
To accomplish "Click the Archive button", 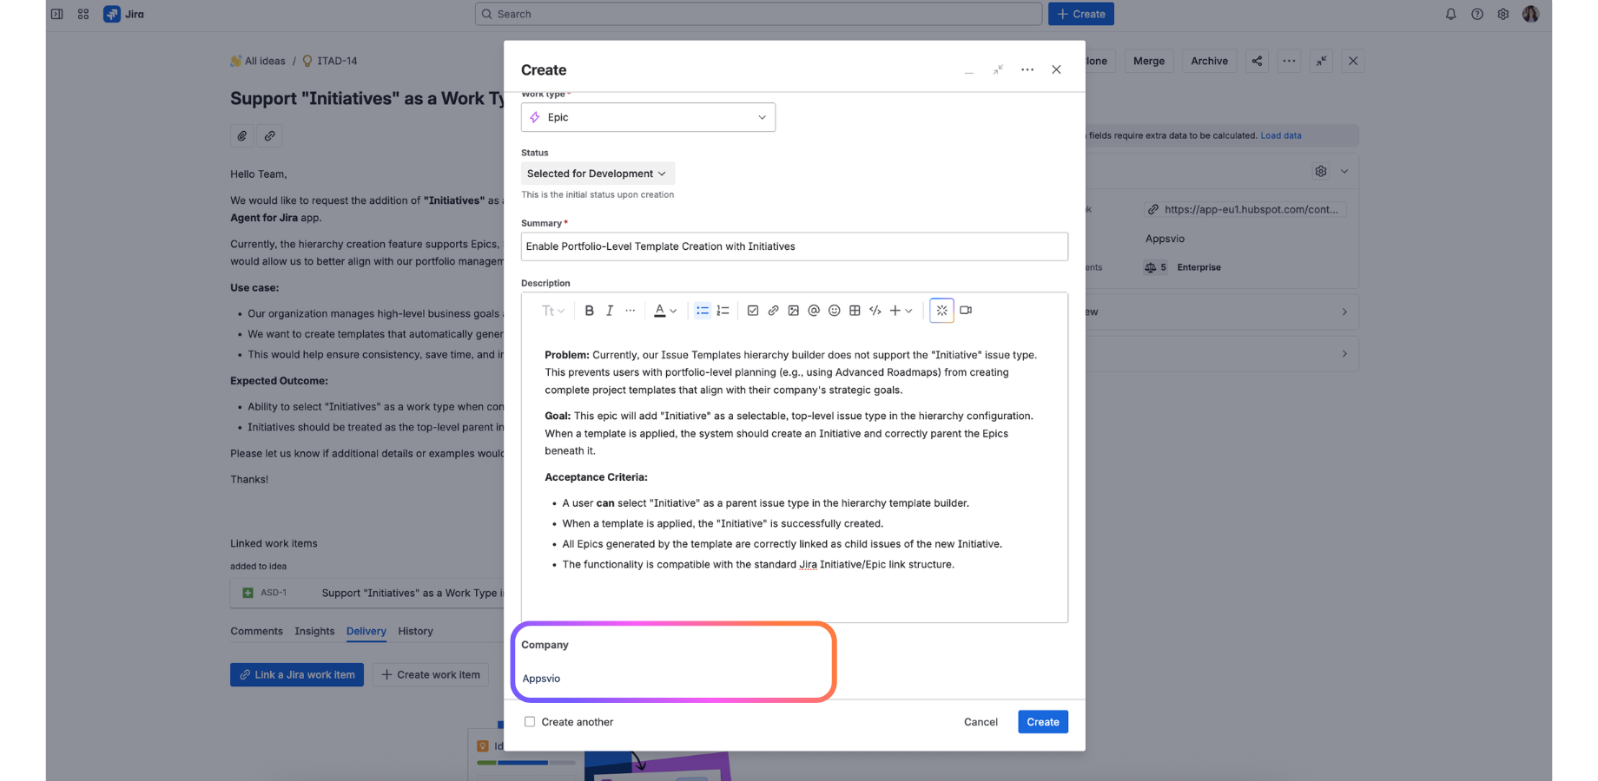I will point(1209,61).
